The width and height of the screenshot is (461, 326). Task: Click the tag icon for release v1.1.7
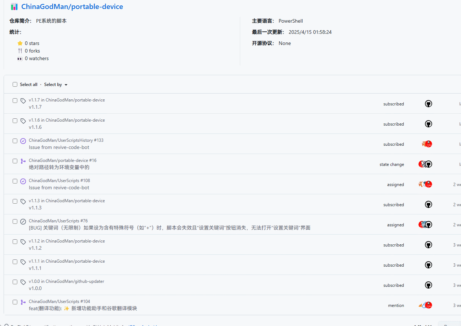coord(23,101)
